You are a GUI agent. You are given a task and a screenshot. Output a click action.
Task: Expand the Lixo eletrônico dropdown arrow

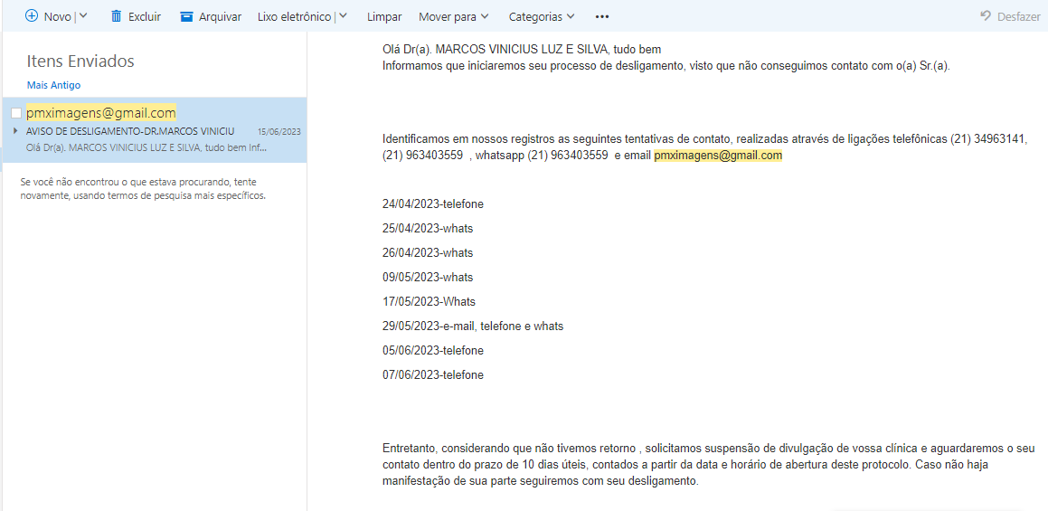coord(343,16)
